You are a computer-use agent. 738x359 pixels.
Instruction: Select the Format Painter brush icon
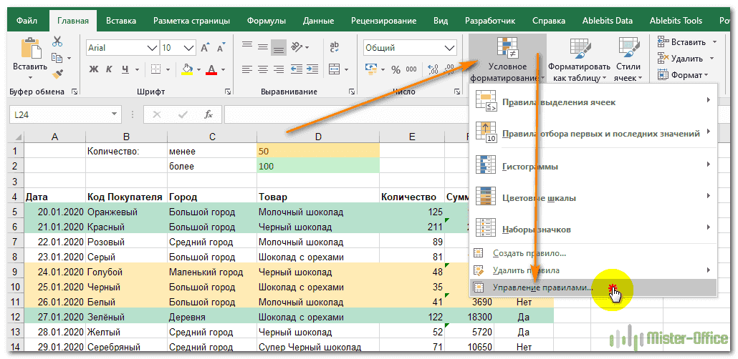[58, 74]
